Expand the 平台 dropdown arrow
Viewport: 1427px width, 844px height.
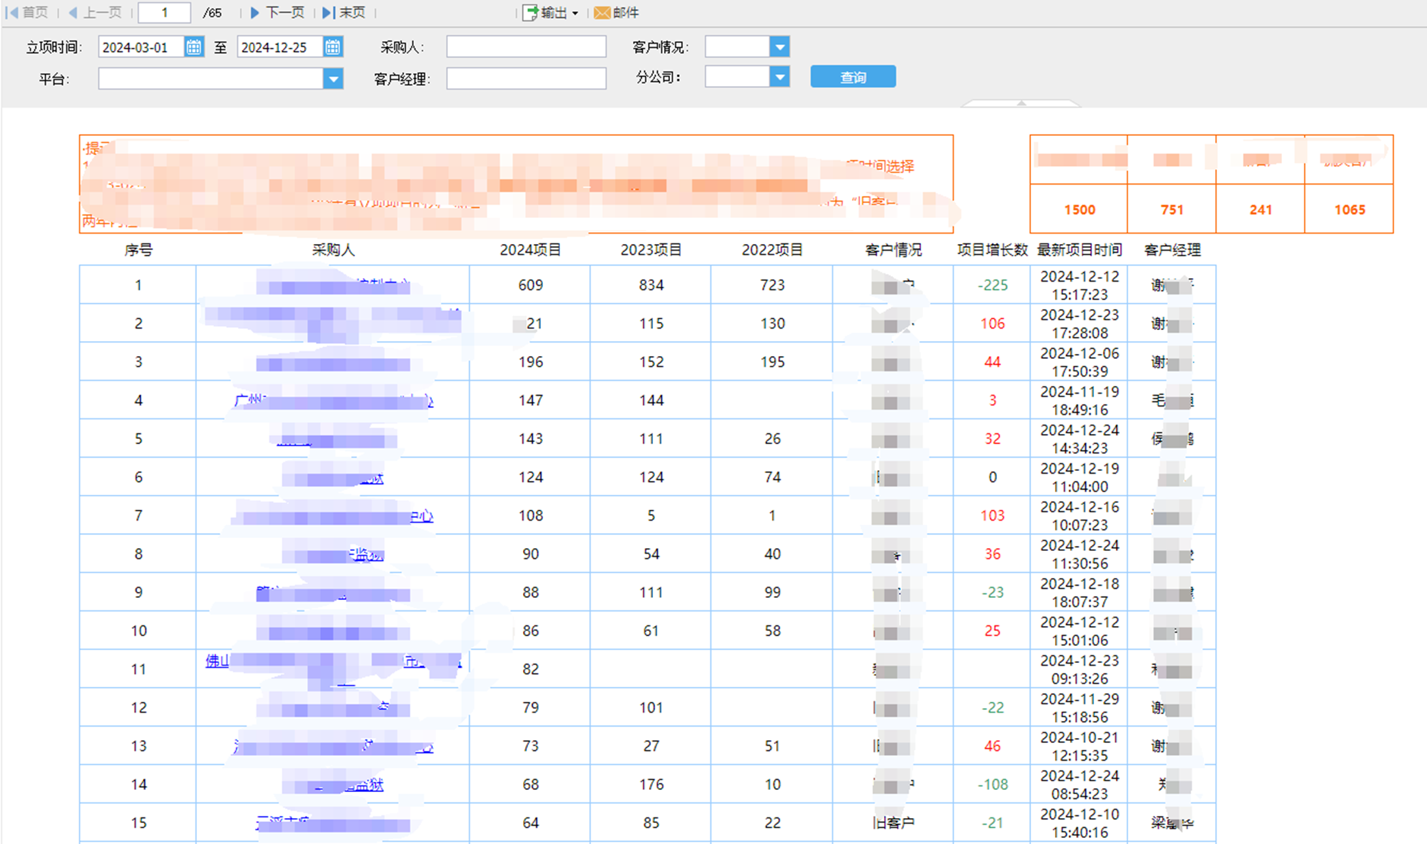click(x=333, y=79)
